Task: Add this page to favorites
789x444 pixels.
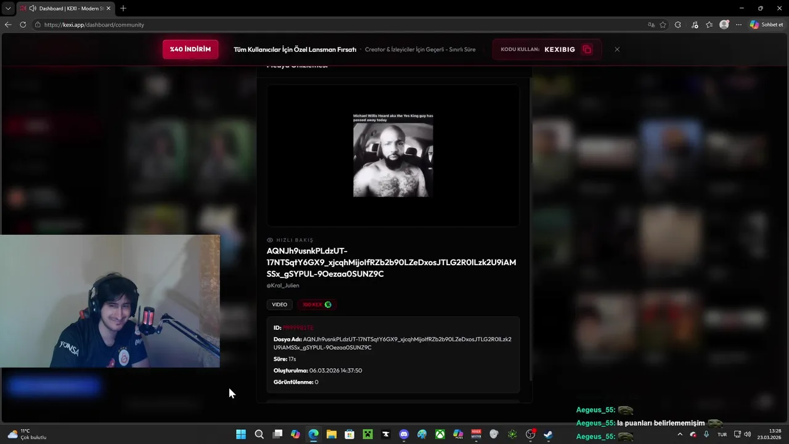Action: (x=663, y=25)
